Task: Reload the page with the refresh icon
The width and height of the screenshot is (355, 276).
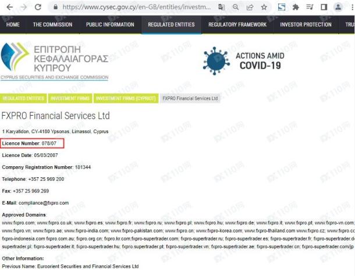Action: point(38,7)
